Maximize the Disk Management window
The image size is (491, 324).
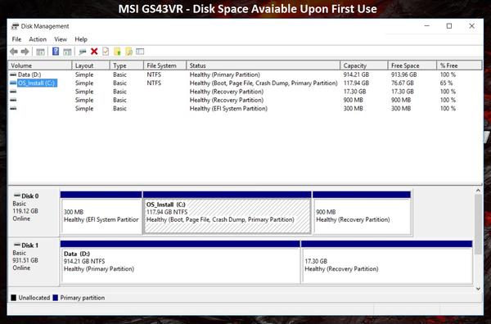coord(449,26)
